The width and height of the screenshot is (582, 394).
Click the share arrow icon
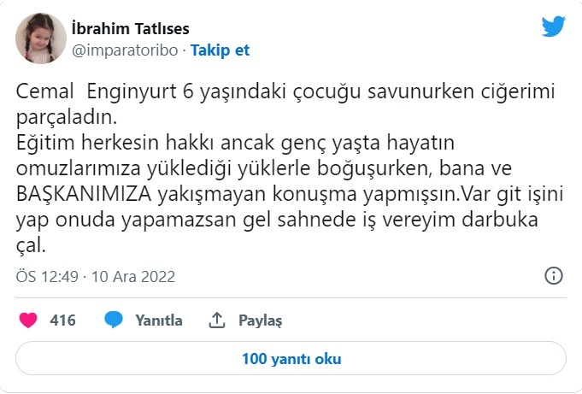coord(217,320)
